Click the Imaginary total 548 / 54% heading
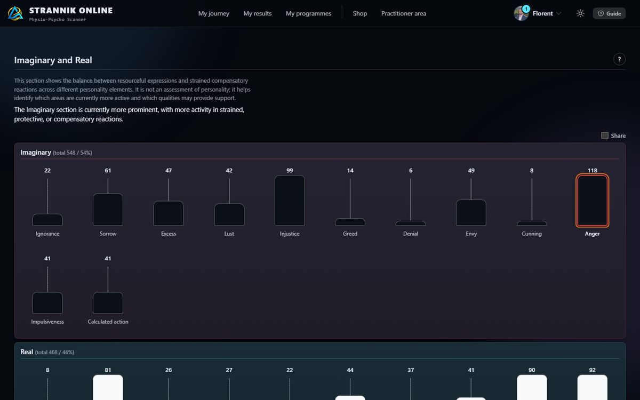640x400 pixels. tap(56, 153)
